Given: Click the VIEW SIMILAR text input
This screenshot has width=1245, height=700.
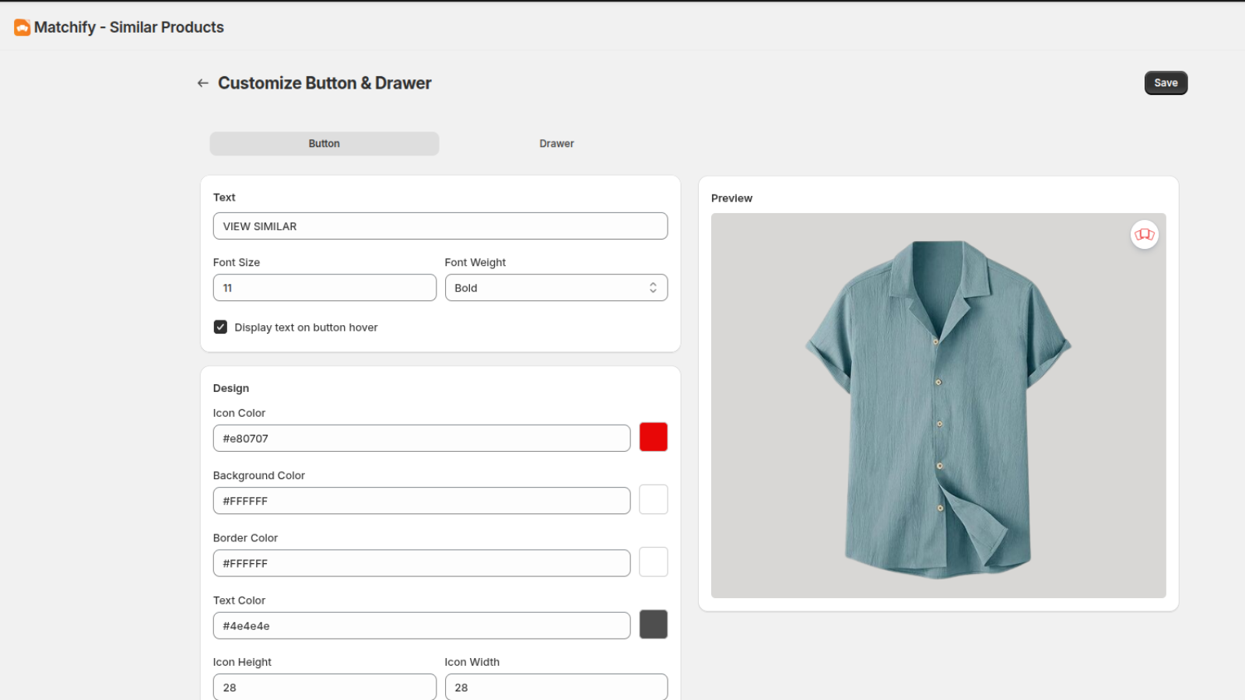Looking at the screenshot, I should [x=440, y=226].
